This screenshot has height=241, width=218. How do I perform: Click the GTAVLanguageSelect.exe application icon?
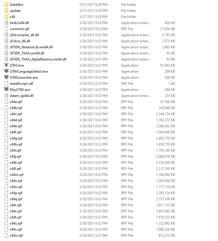(x=6, y=71)
